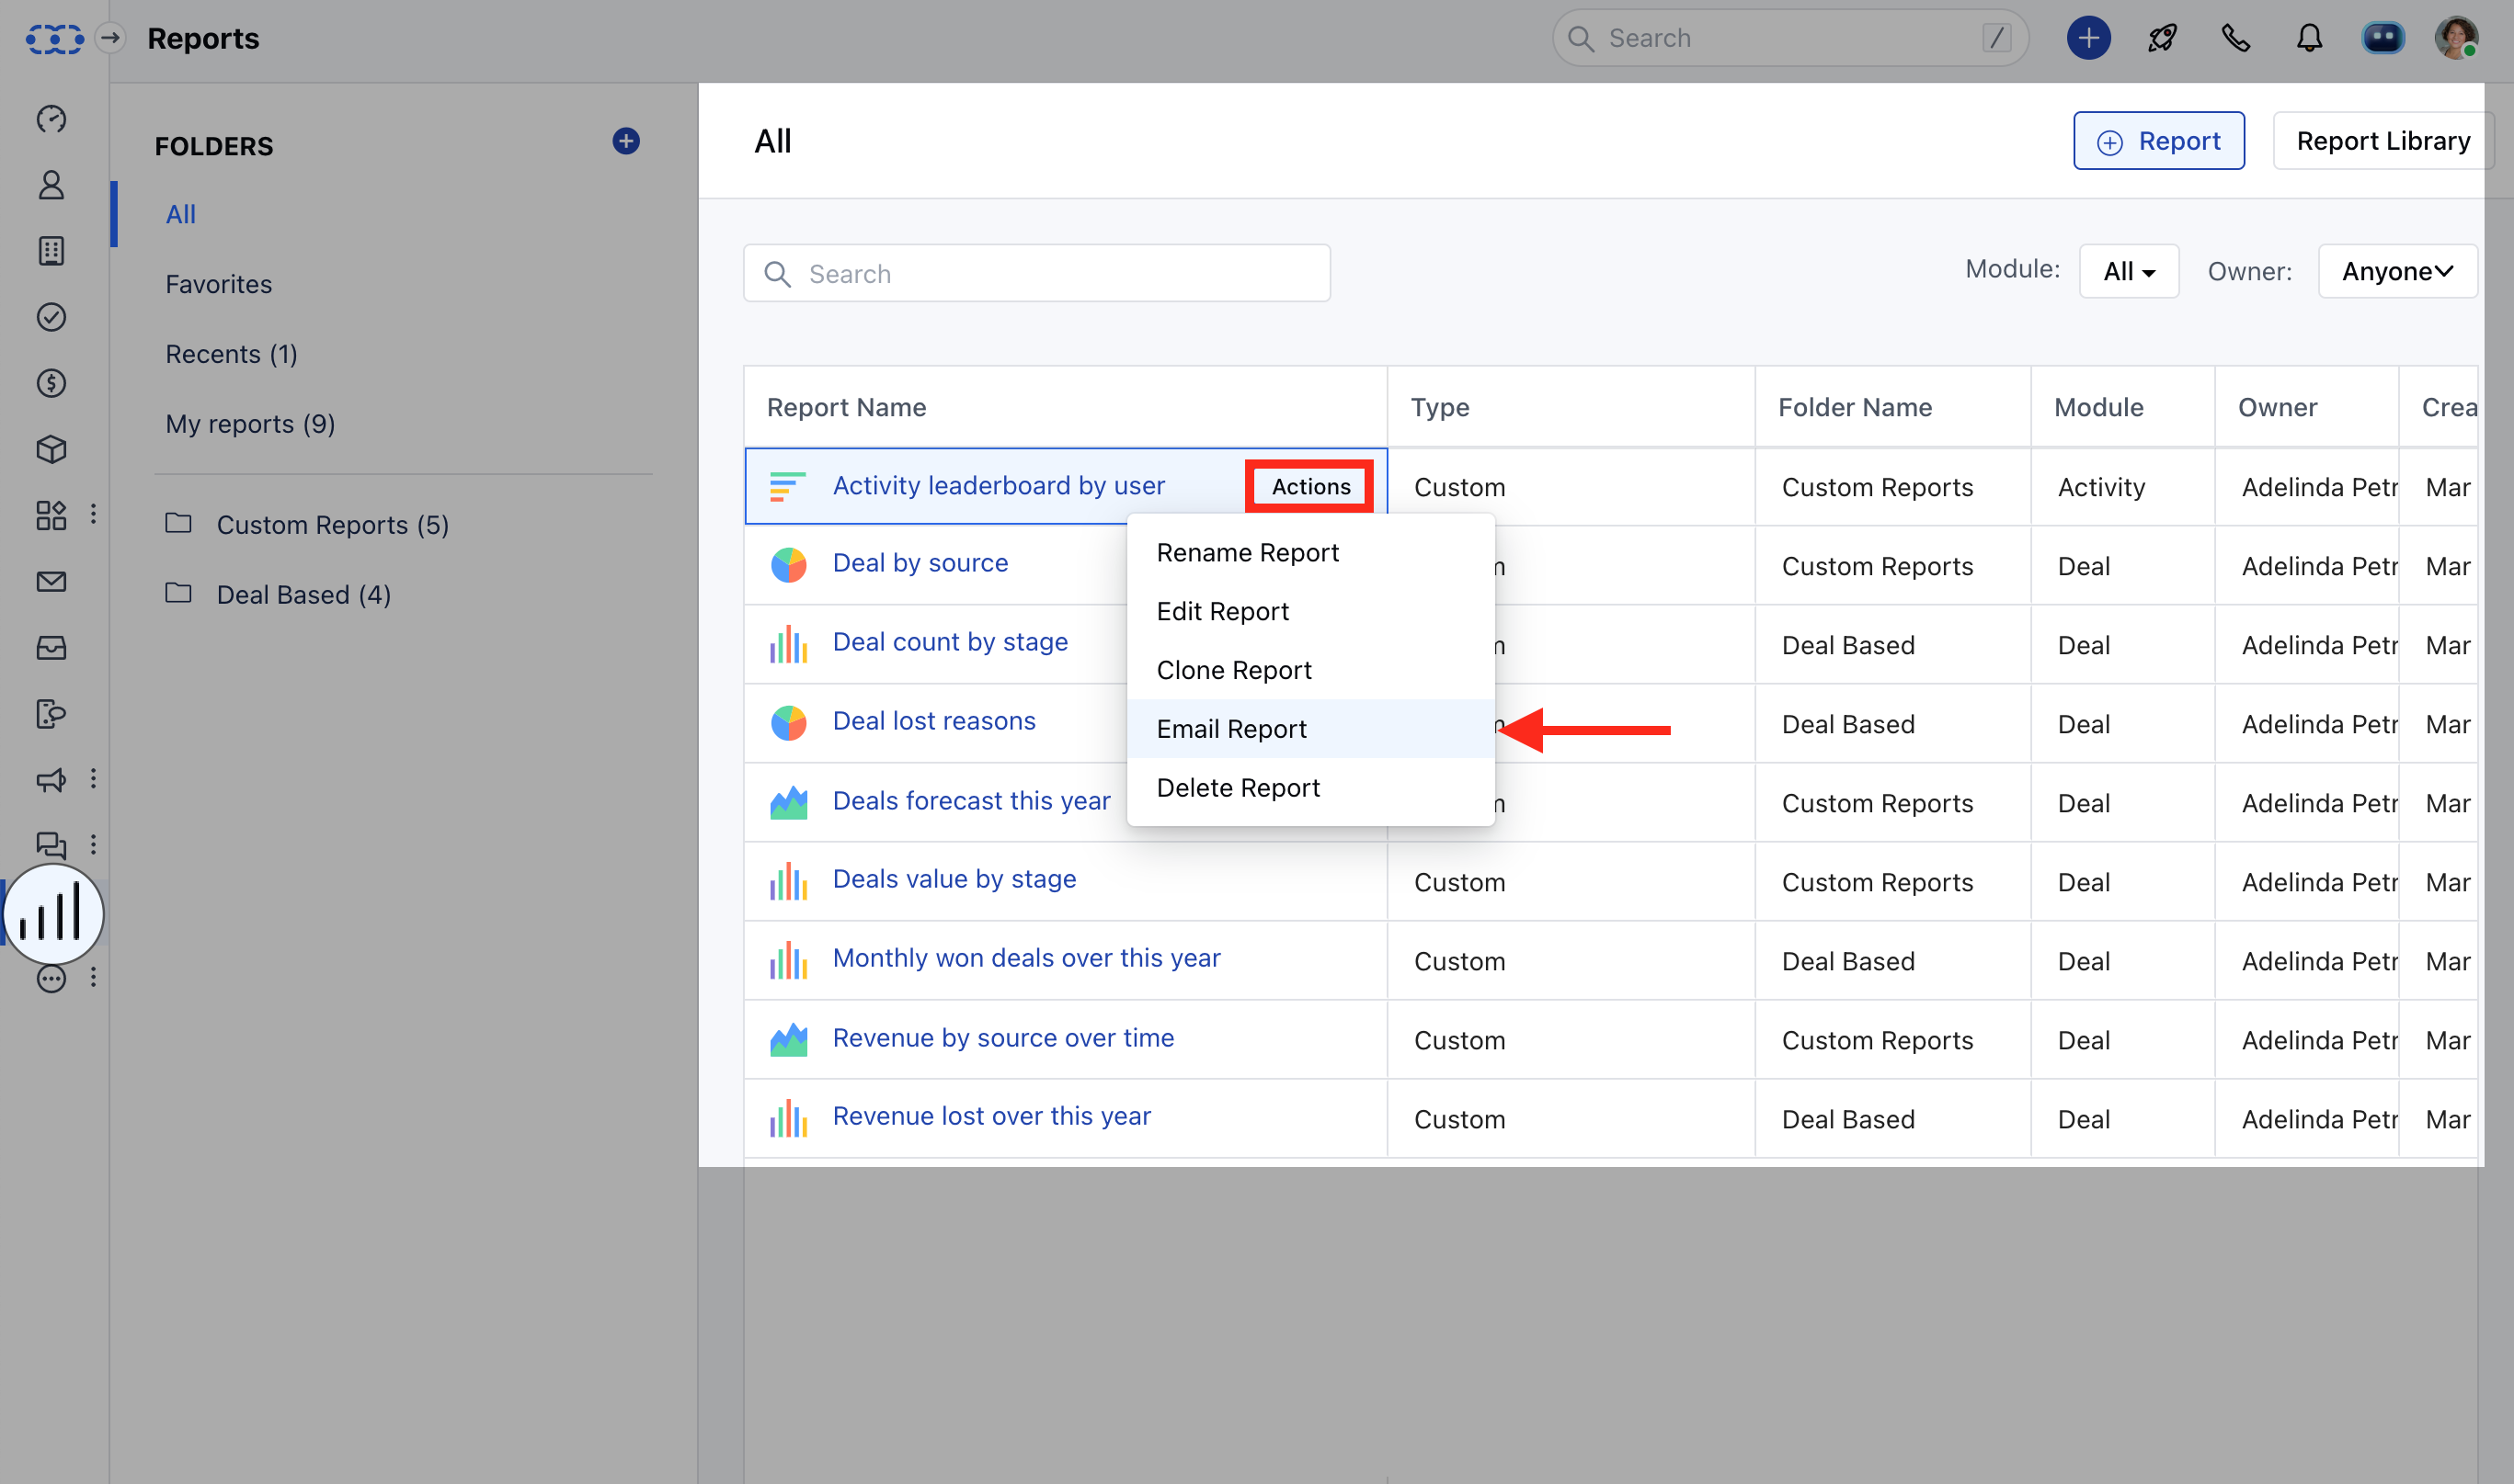Open notifications bell icon
This screenshot has width=2514, height=1484.
2309,38
